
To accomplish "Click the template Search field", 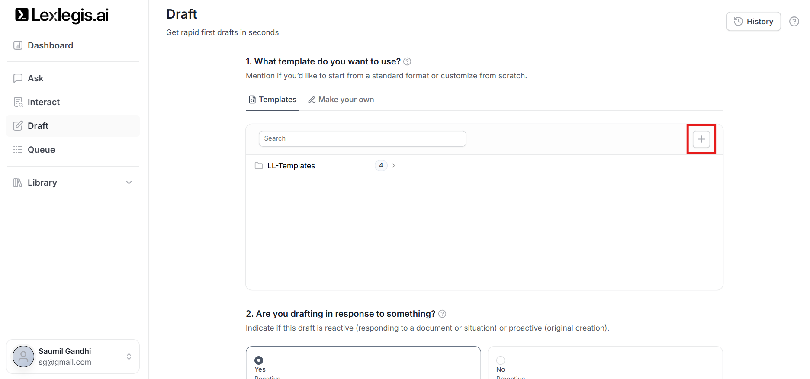I will coord(362,138).
